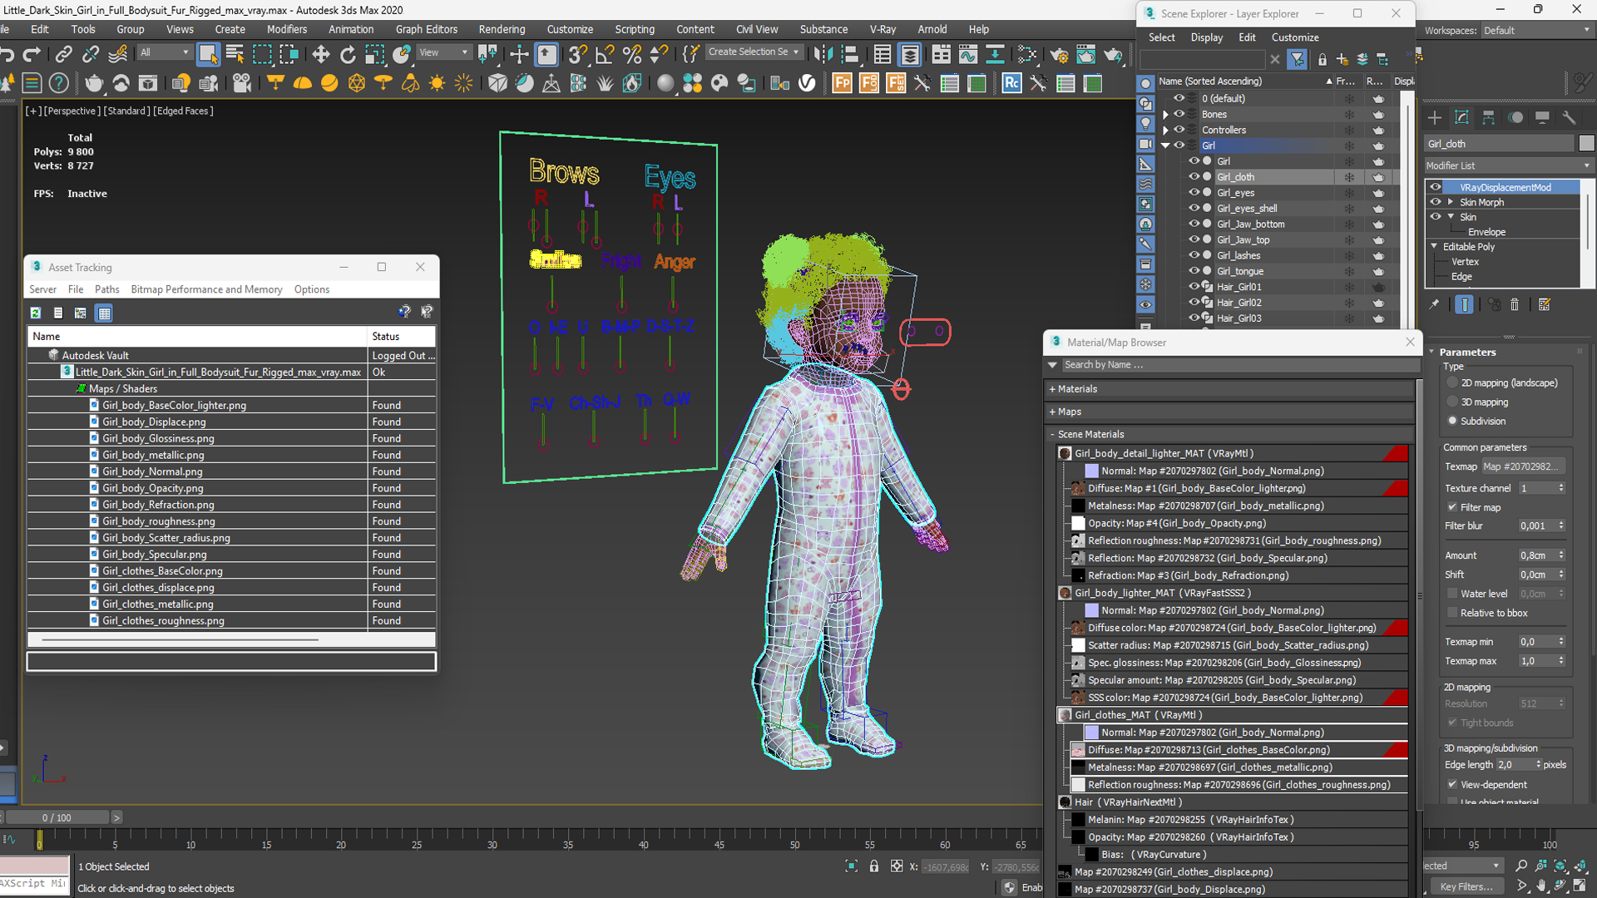This screenshot has width=1597, height=898.
Task: Open the Motion tab in command panel
Action: [1515, 117]
